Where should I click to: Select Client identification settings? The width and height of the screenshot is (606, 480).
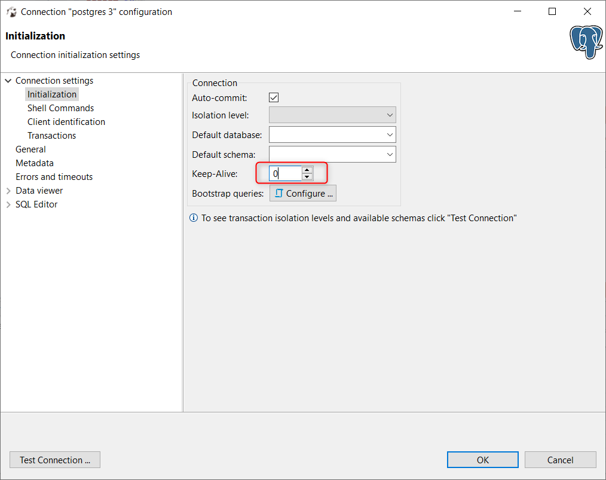[x=66, y=121]
